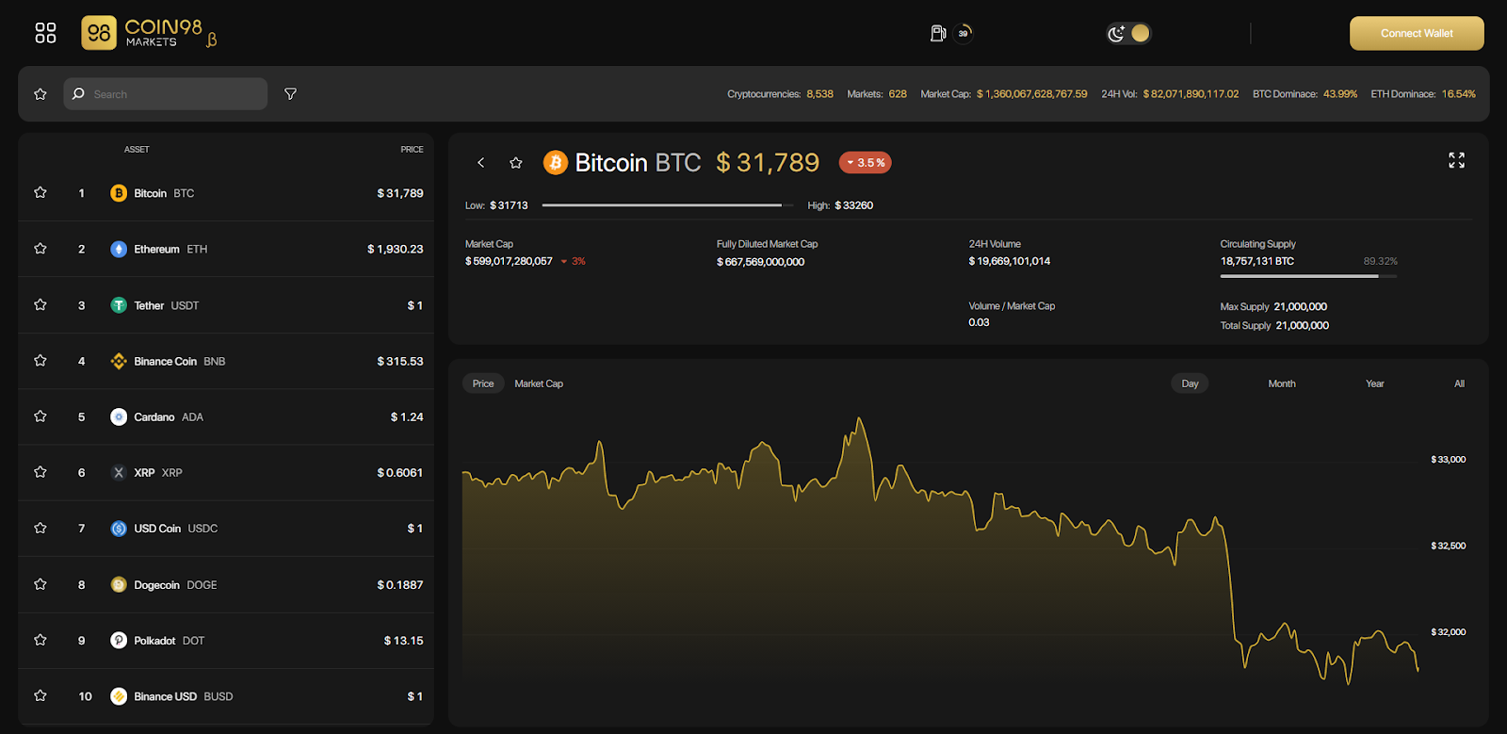Click the Binance Coin BNB icon
The height and width of the screenshot is (734, 1507).
coord(119,361)
